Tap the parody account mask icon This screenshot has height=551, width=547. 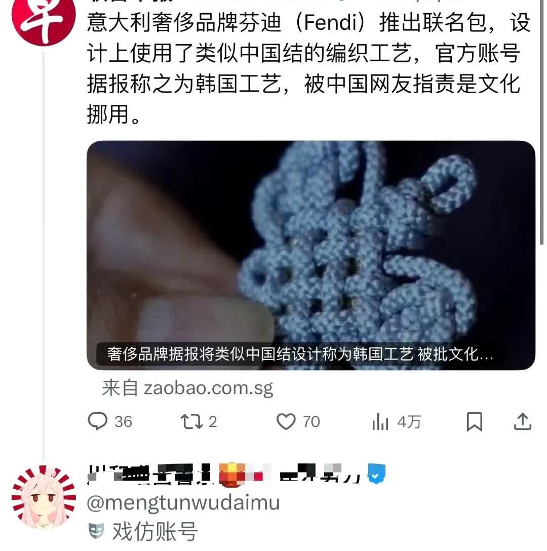pos(96,531)
